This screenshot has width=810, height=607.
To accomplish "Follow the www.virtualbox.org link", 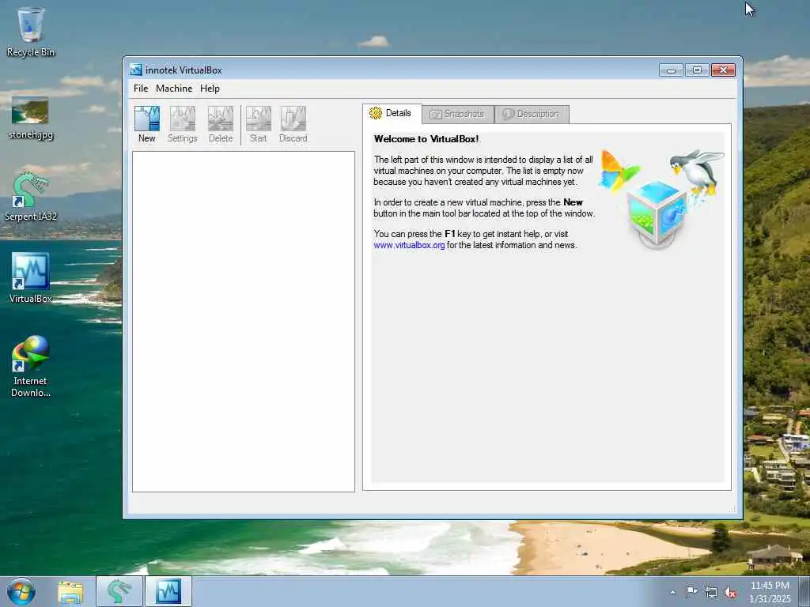I will tap(409, 245).
